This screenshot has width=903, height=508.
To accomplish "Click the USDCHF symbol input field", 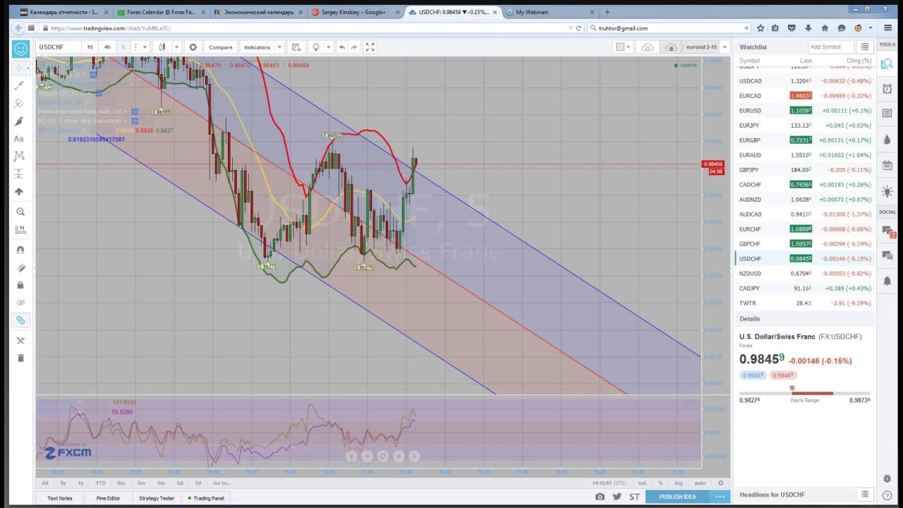I will (59, 47).
